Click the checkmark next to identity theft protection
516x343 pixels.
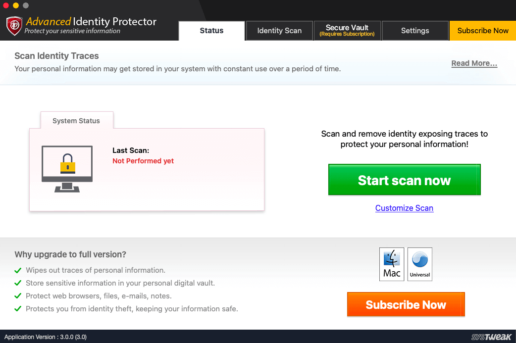click(x=18, y=308)
